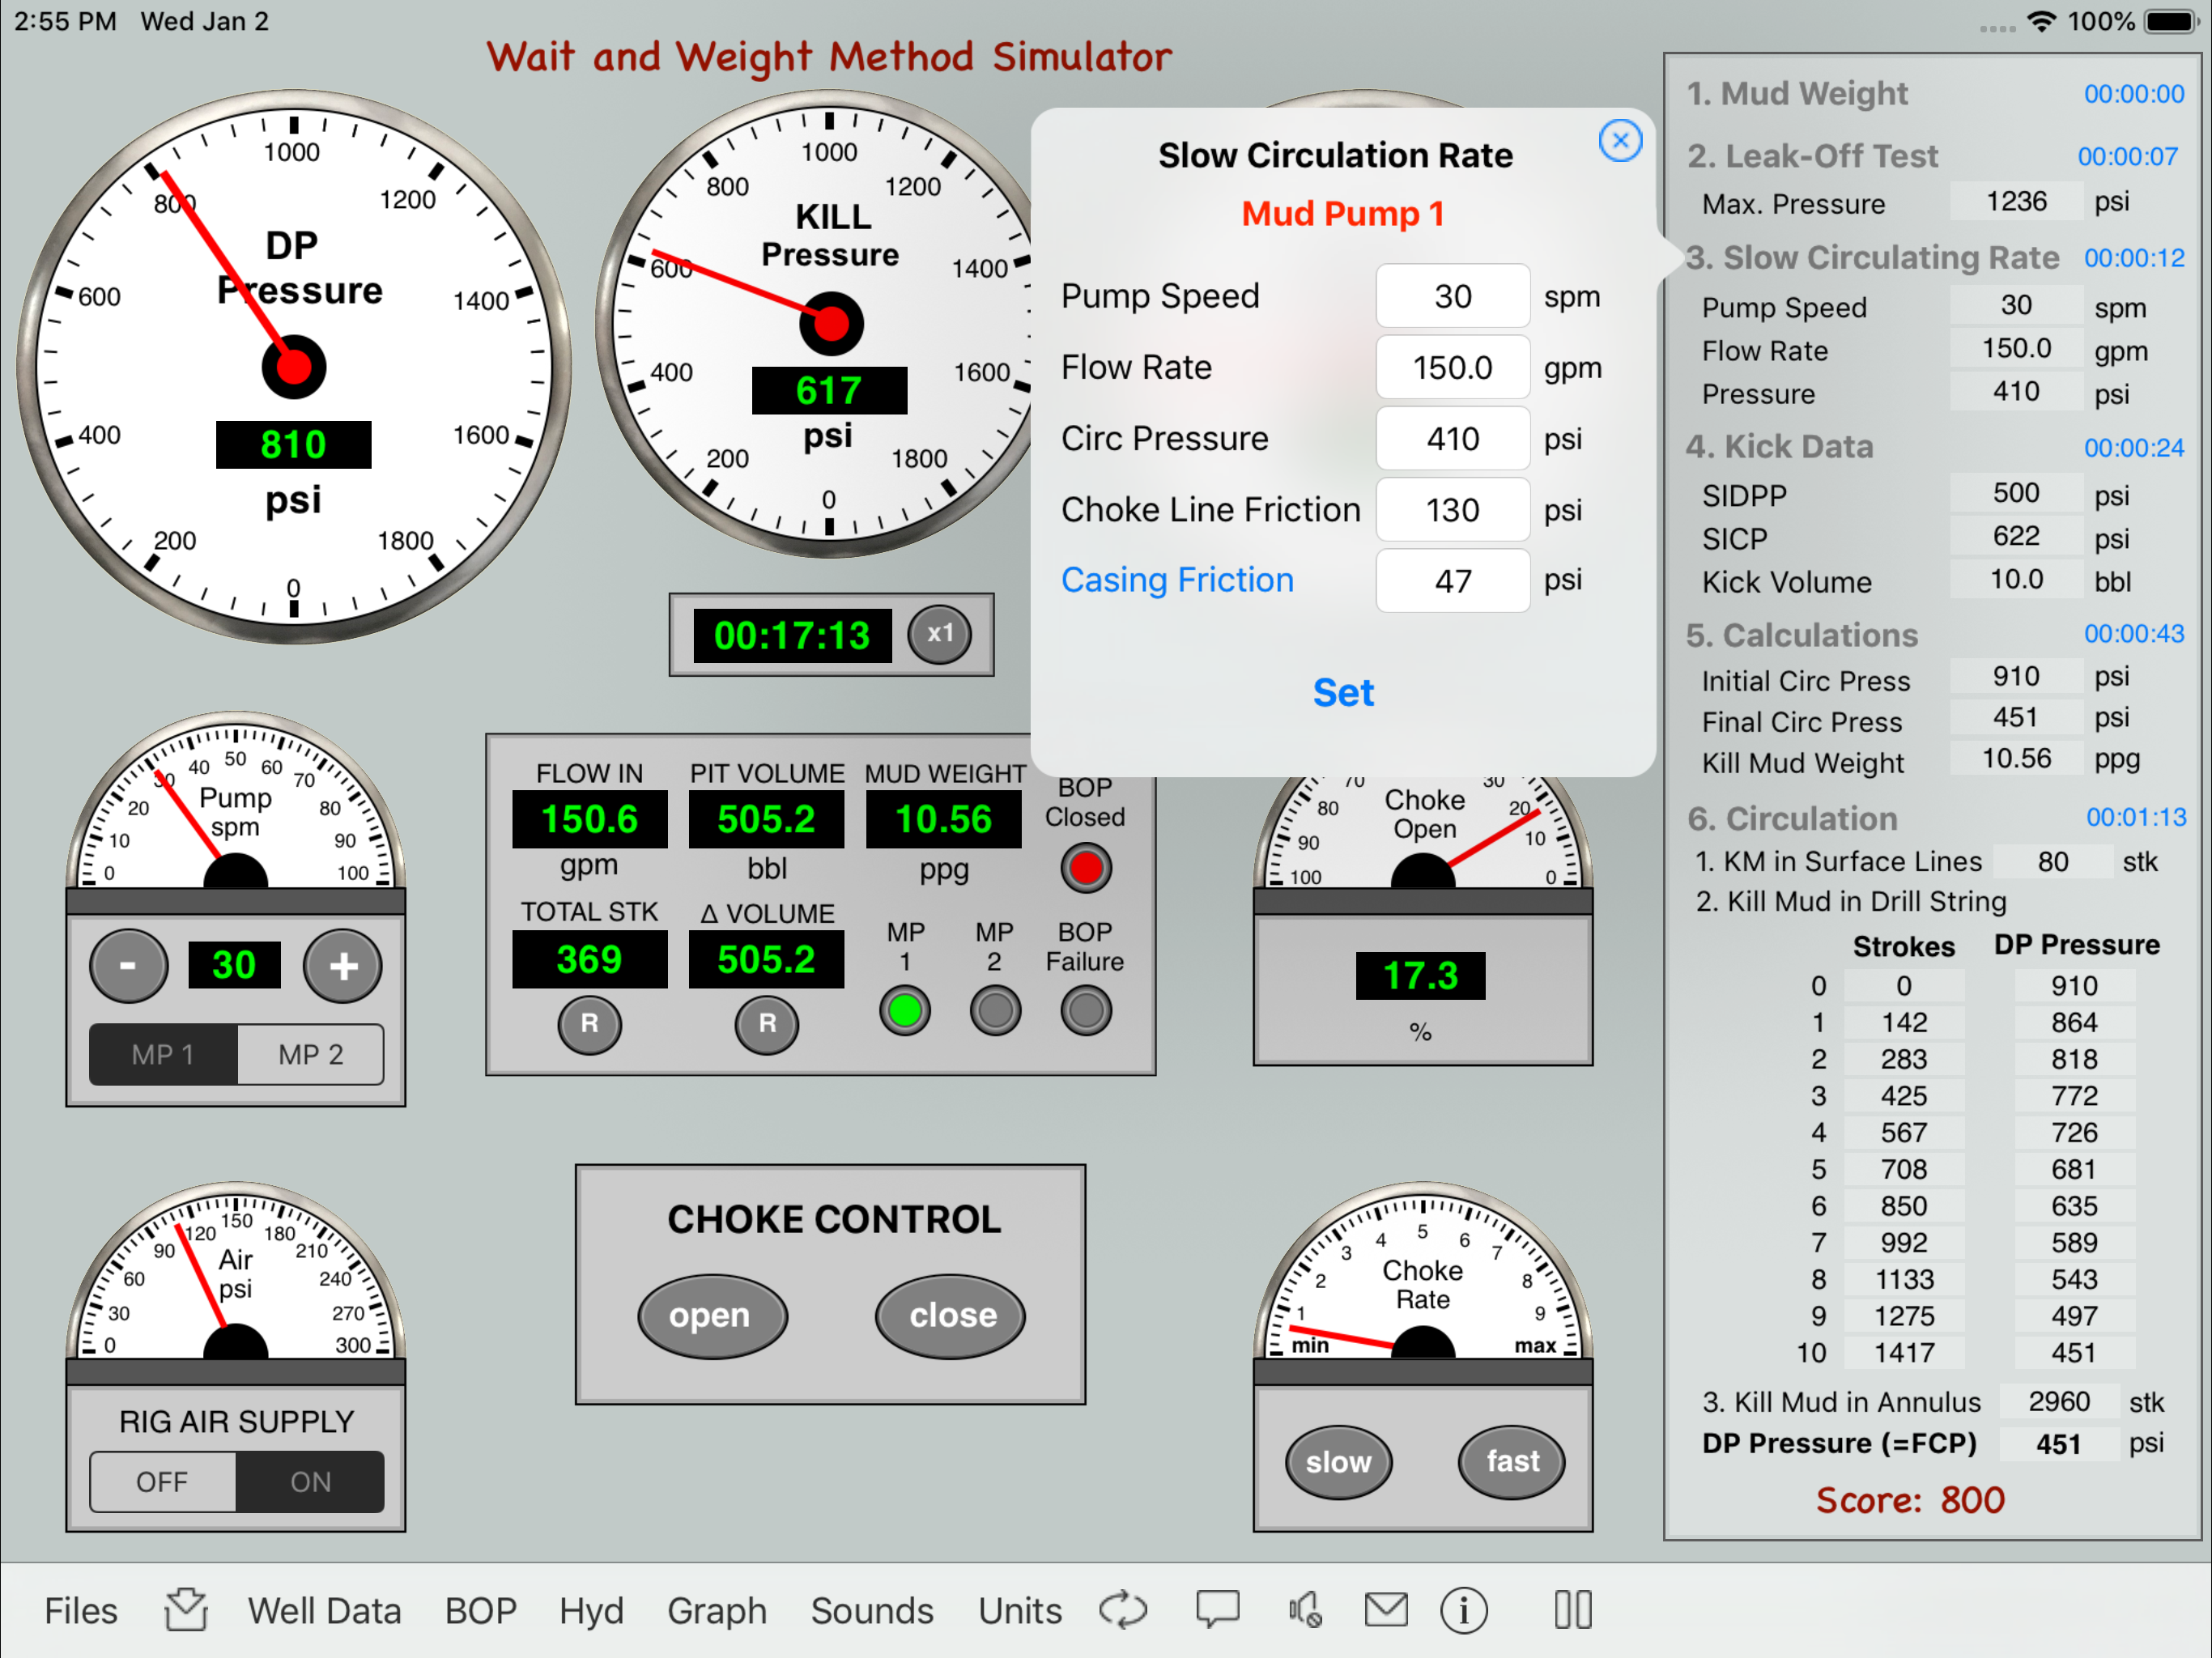
Task: Open the Units menu
Action: tap(1019, 1611)
